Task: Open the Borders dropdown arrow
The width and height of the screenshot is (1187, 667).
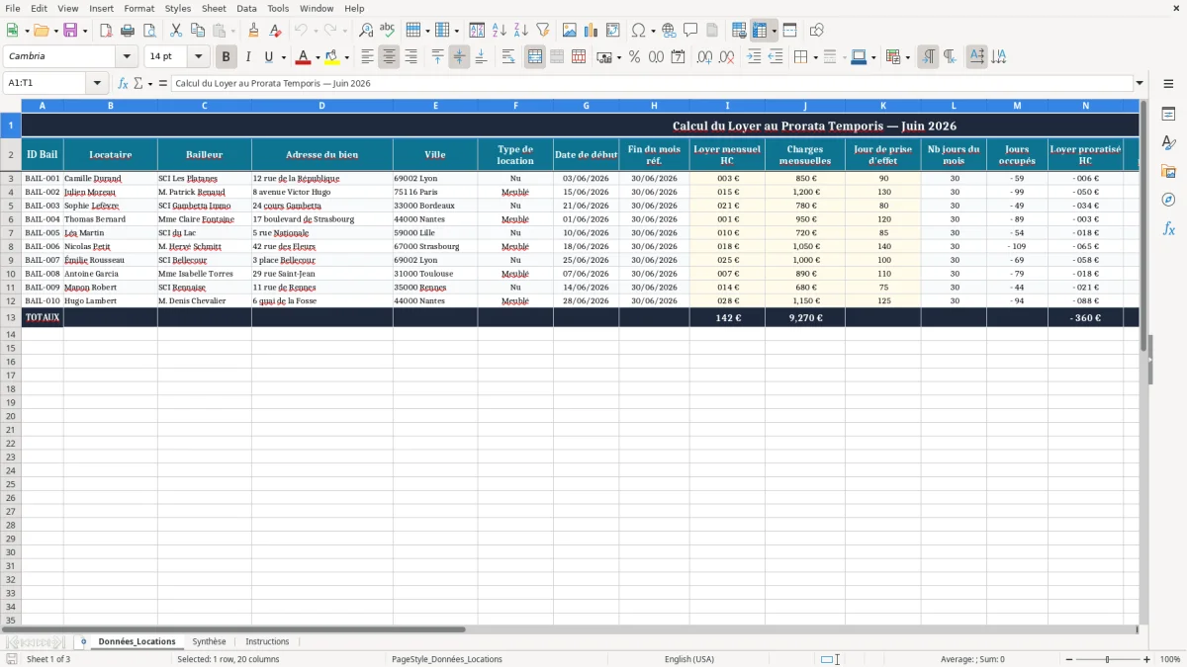Action: pos(814,57)
